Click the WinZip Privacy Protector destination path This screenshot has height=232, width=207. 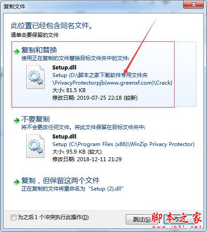[x=123, y=144]
